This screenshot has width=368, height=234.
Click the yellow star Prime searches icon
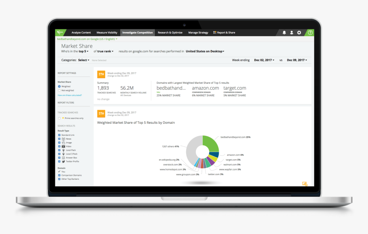(x=63, y=118)
